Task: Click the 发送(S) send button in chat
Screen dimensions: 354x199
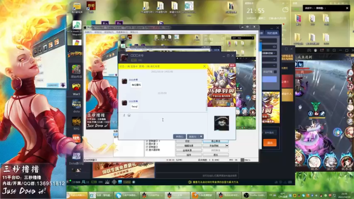Action: click(x=193, y=137)
